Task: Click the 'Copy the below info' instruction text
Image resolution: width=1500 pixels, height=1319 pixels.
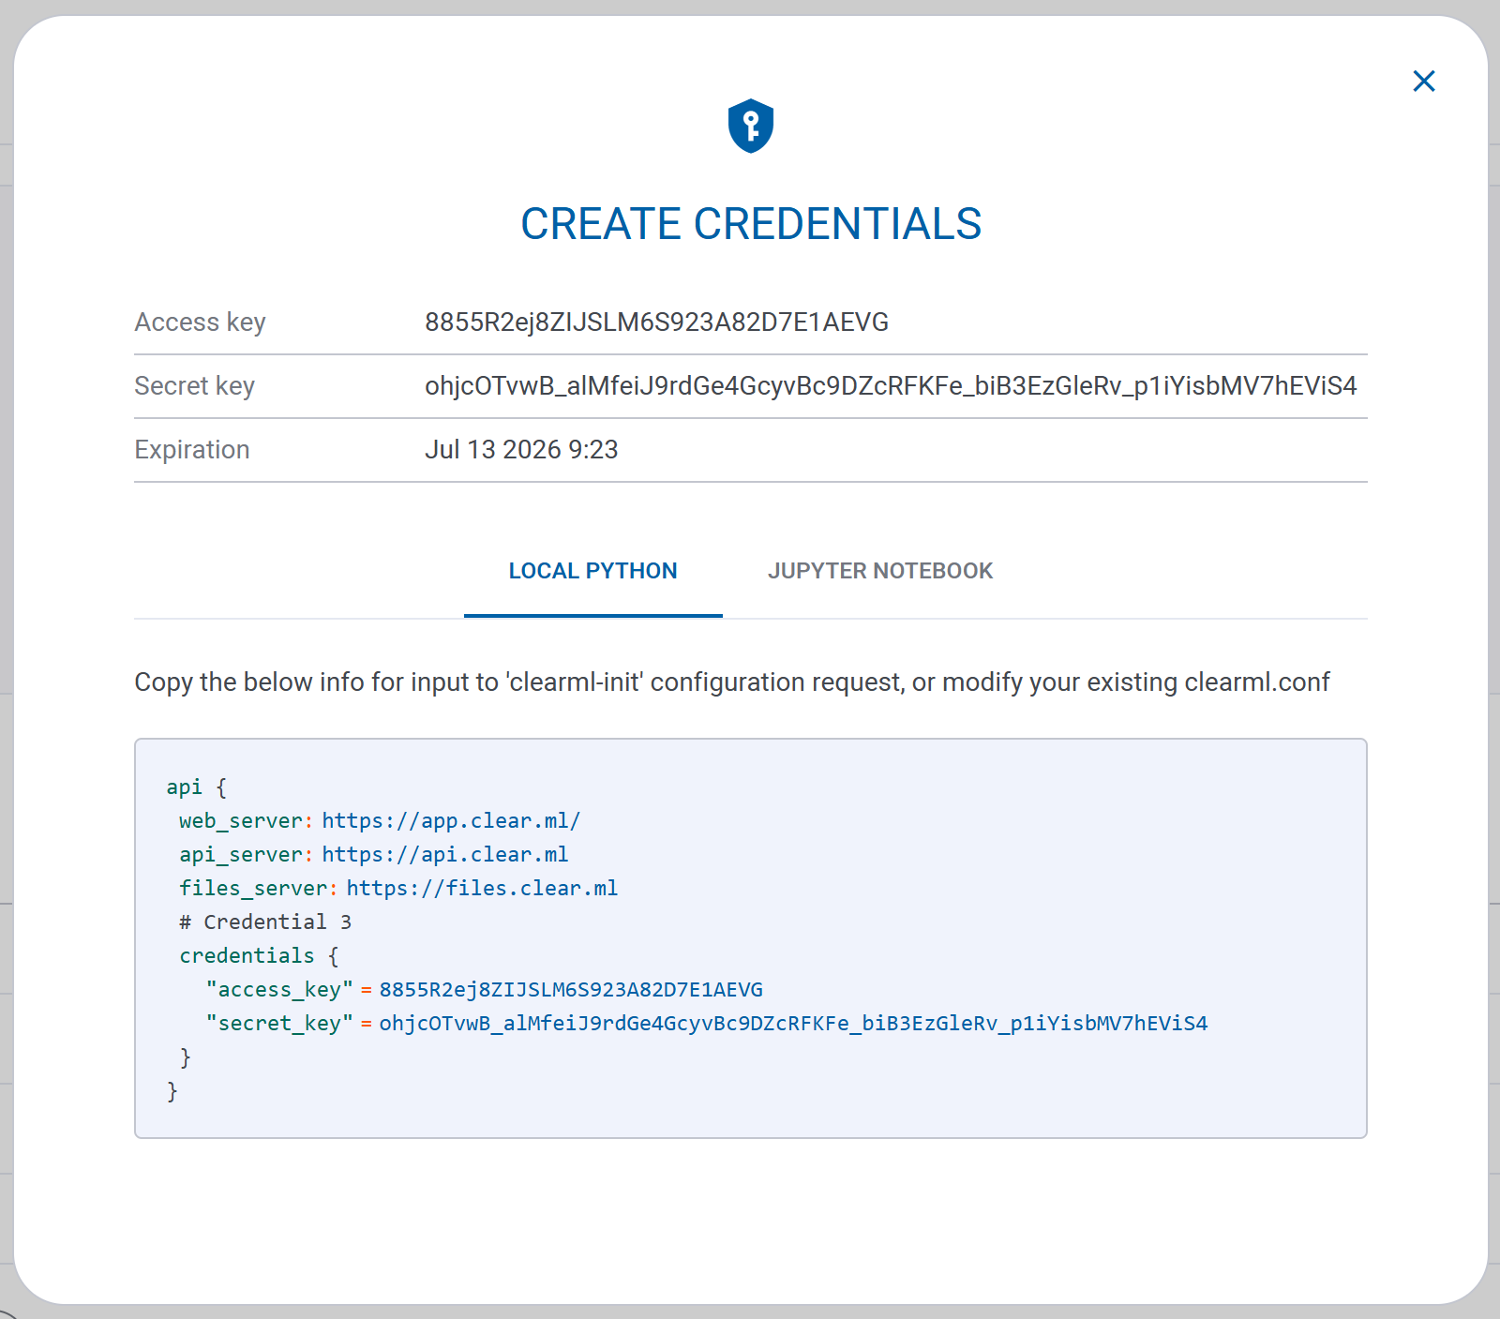Action: click(732, 682)
